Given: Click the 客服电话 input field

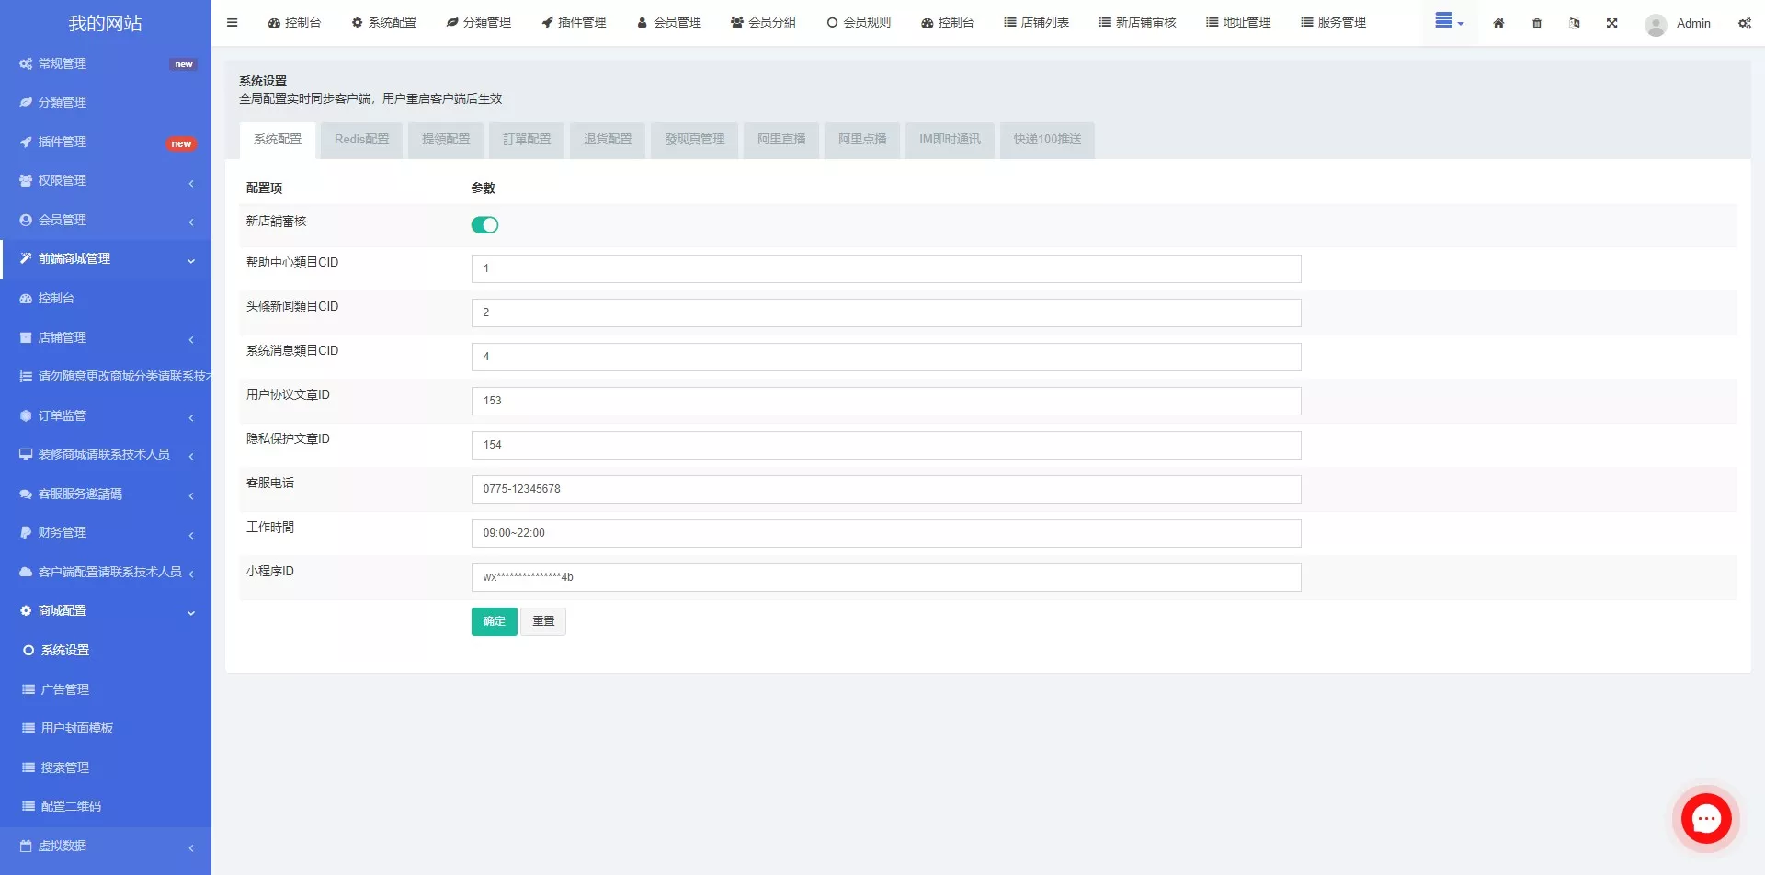Looking at the screenshot, I should 885,489.
